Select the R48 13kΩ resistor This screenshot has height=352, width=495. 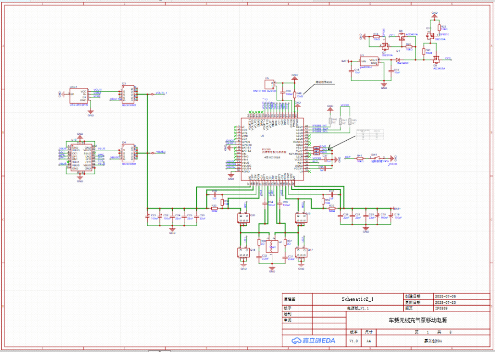(295, 93)
